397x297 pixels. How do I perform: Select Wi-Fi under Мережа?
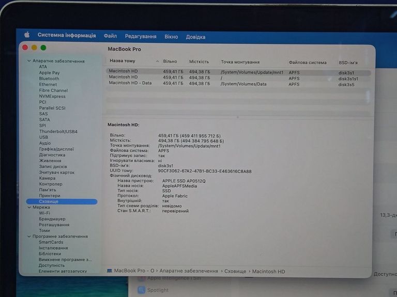44,213
